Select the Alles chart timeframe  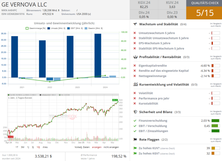[45, 147]
